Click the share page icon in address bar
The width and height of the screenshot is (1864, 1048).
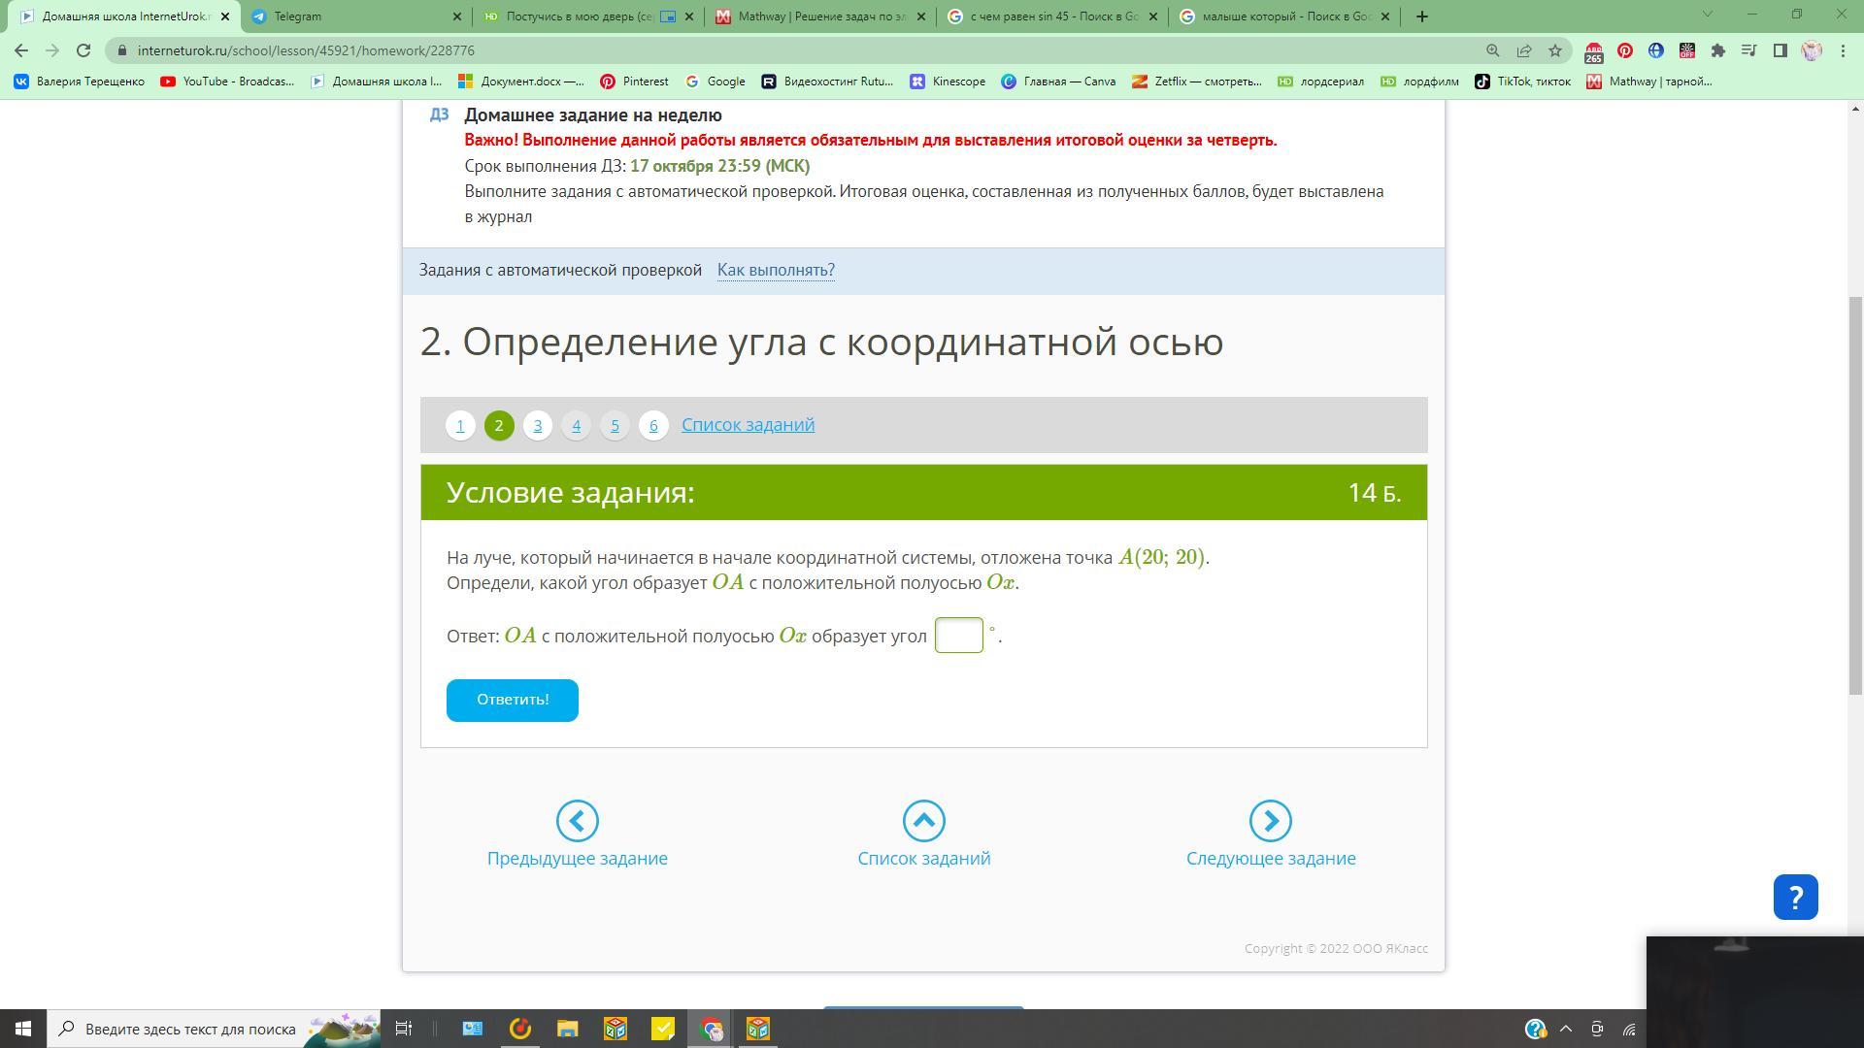[1524, 50]
